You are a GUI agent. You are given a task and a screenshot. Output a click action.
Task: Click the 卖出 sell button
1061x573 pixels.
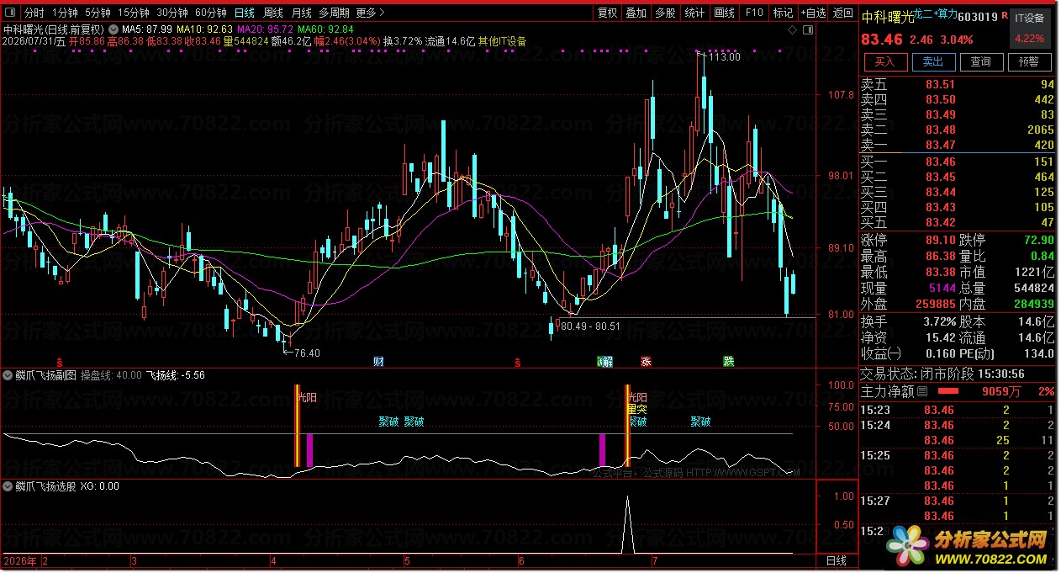[932, 61]
